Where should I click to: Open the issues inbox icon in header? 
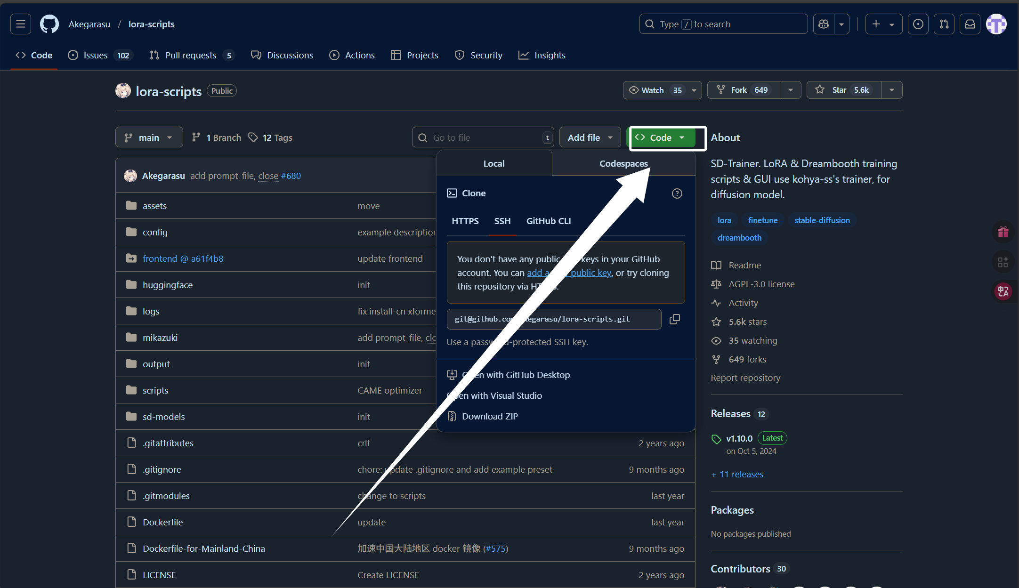coord(918,24)
